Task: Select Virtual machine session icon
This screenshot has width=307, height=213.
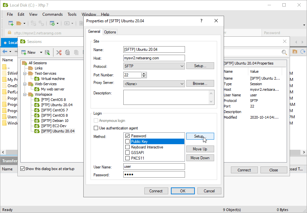Action: [x=37, y=79]
